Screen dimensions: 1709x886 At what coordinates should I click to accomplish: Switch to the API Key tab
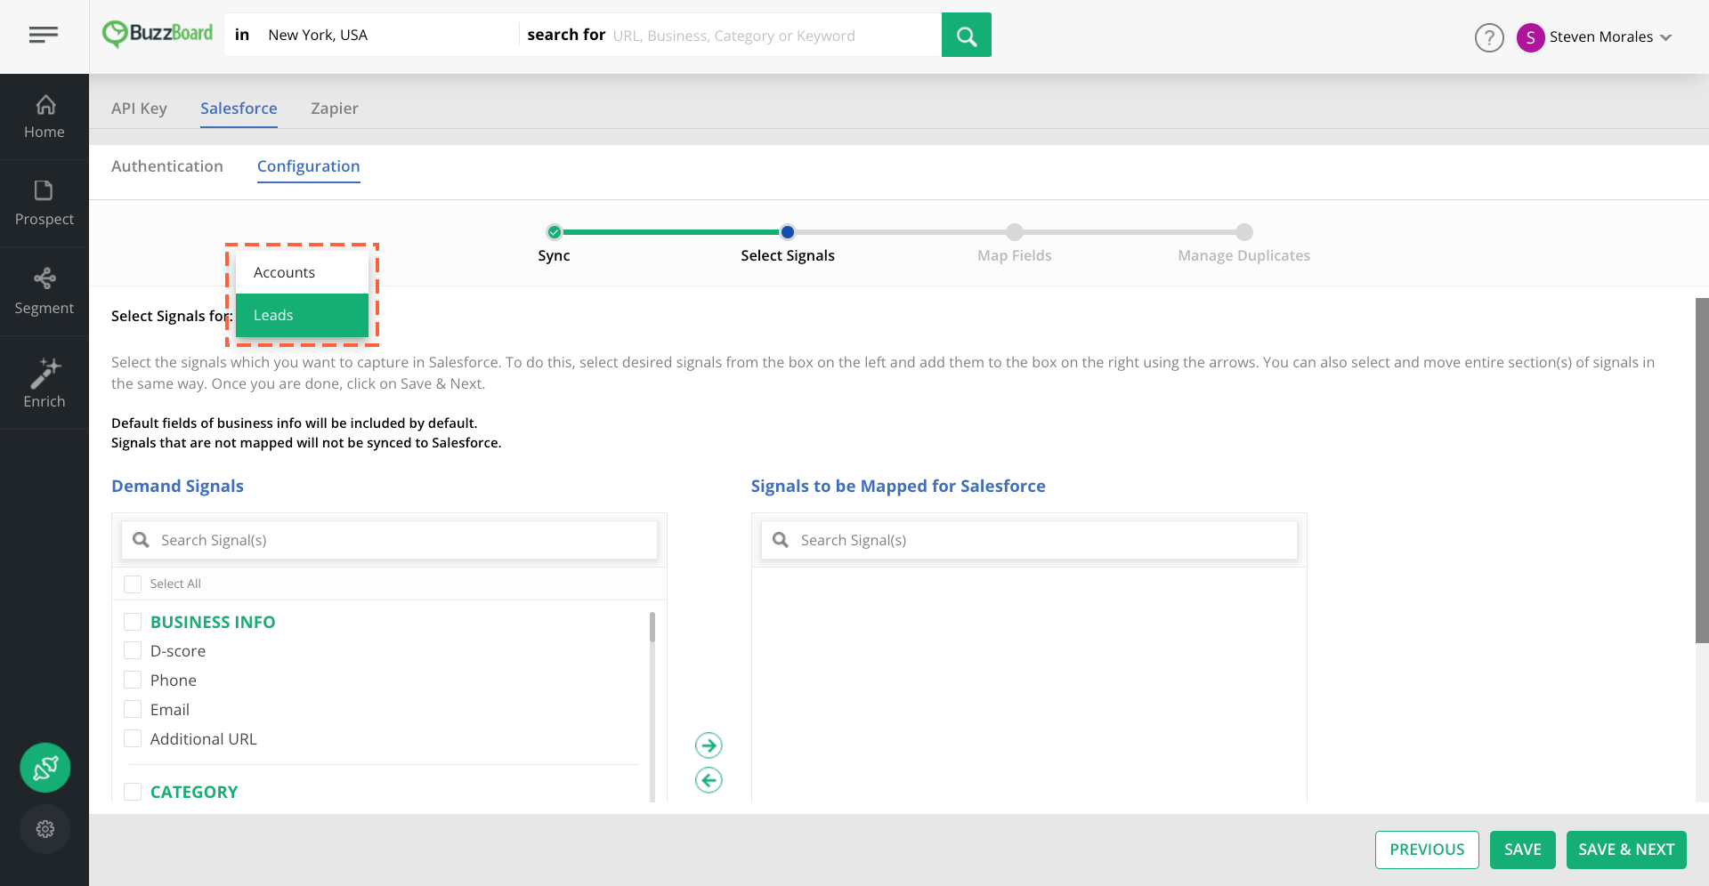click(x=139, y=109)
